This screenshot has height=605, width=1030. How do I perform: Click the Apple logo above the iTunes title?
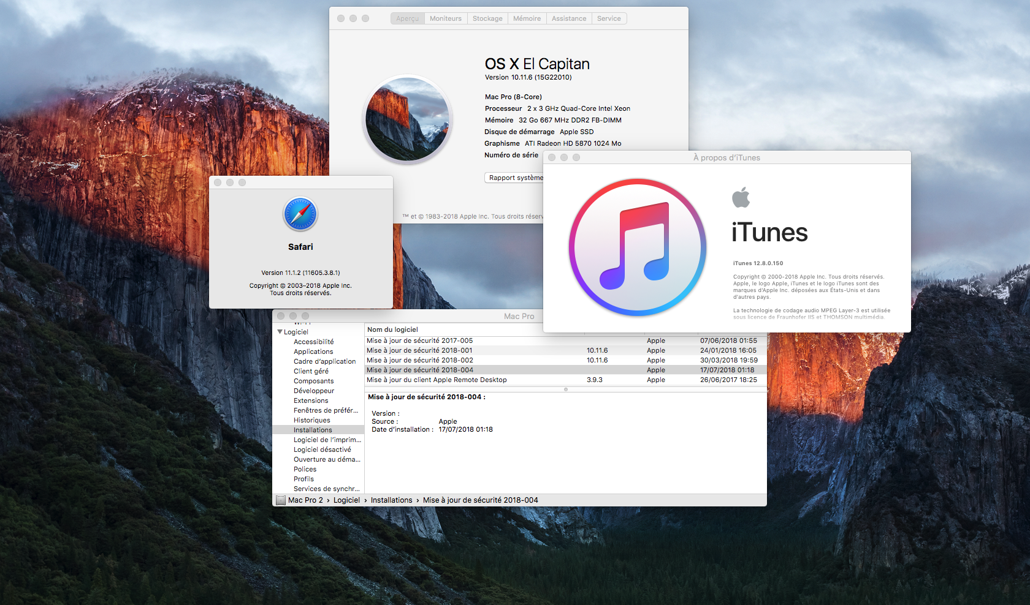[x=741, y=197]
